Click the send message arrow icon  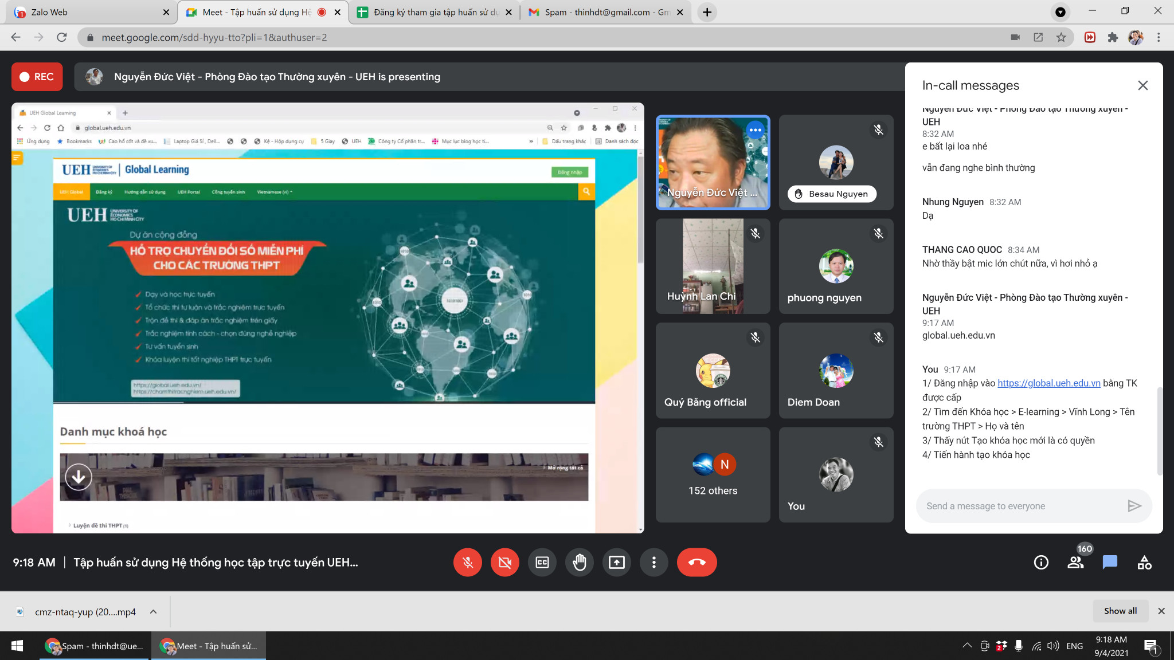coord(1134,506)
